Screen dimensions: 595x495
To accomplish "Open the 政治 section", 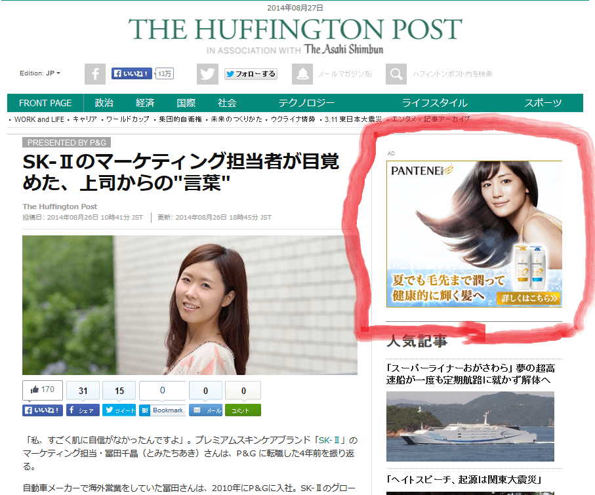I will click(x=104, y=103).
